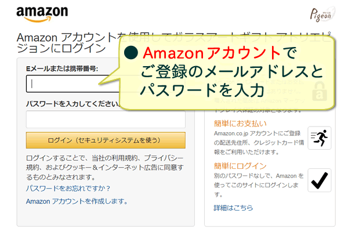Click the ログイン(セキュリティシステムを使う) button
The image size is (348, 235).
106,140
